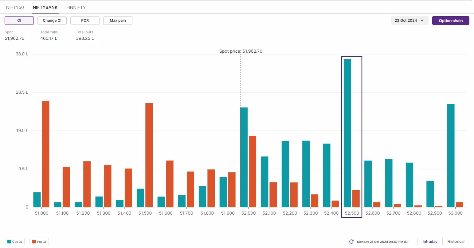
Task: Click the Option chain button
Action: (451, 21)
